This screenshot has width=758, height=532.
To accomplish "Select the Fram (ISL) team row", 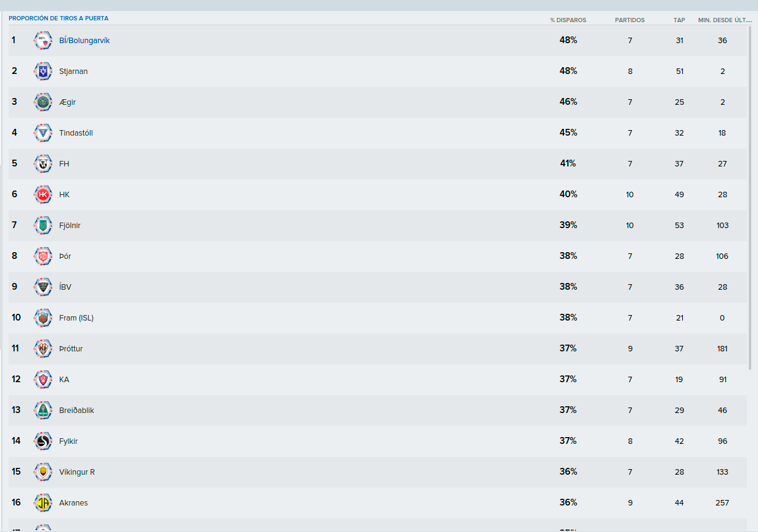I will 378,318.
